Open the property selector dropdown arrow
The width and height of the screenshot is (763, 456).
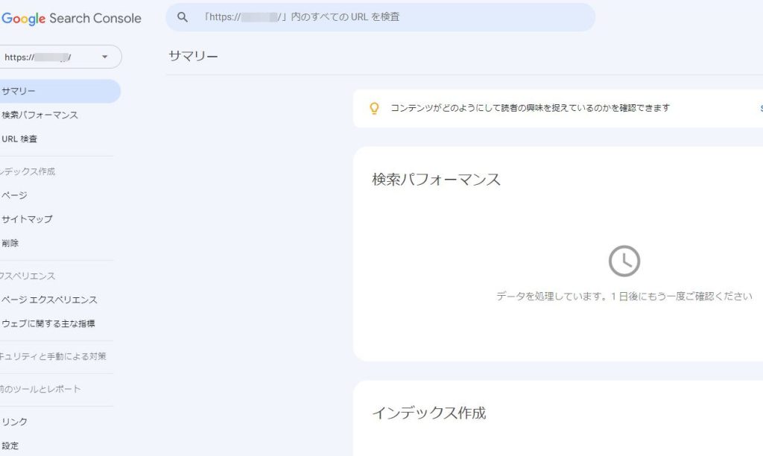[x=104, y=57]
